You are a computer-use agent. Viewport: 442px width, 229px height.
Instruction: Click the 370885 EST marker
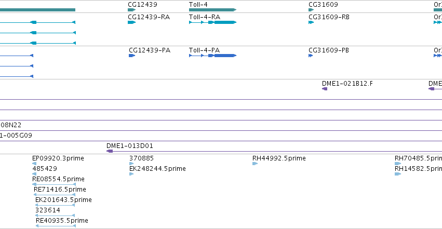[x=131, y=164]
